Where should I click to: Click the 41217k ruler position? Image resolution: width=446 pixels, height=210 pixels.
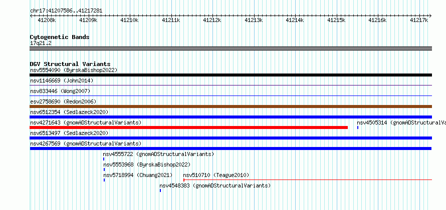click(419, 20)
